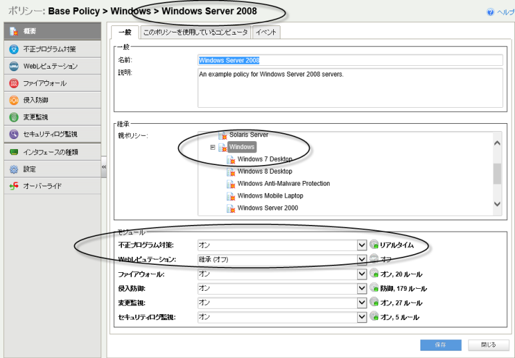Click the 閉じる button

point(488,345)
